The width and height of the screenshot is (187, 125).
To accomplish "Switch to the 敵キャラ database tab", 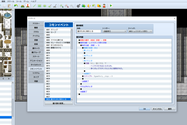I will pyautogui.click(x=36, y=48).
